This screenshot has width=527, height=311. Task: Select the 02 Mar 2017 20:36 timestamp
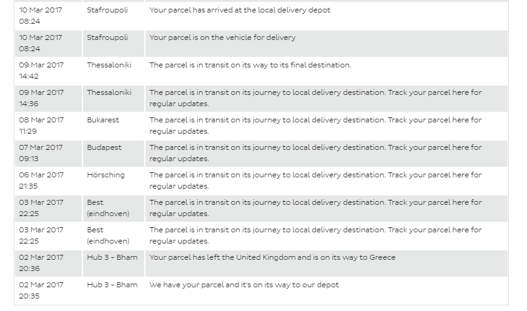tap(41, 263)
